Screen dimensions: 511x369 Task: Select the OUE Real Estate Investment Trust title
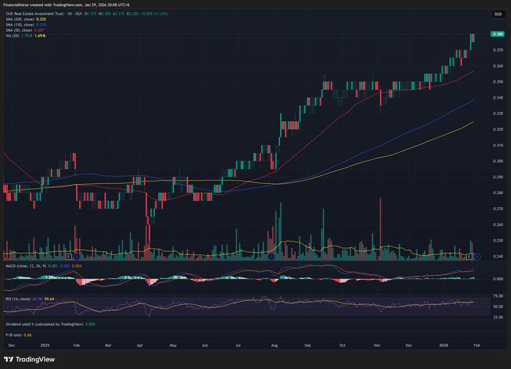pyautogui.click(x=40, y=14)
